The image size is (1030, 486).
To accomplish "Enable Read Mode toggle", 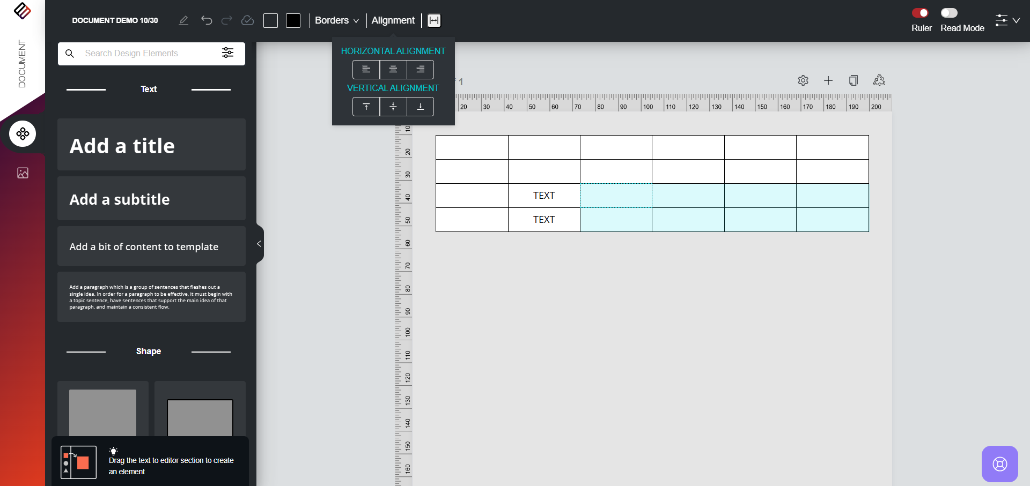I will click(x=948, y=13).
